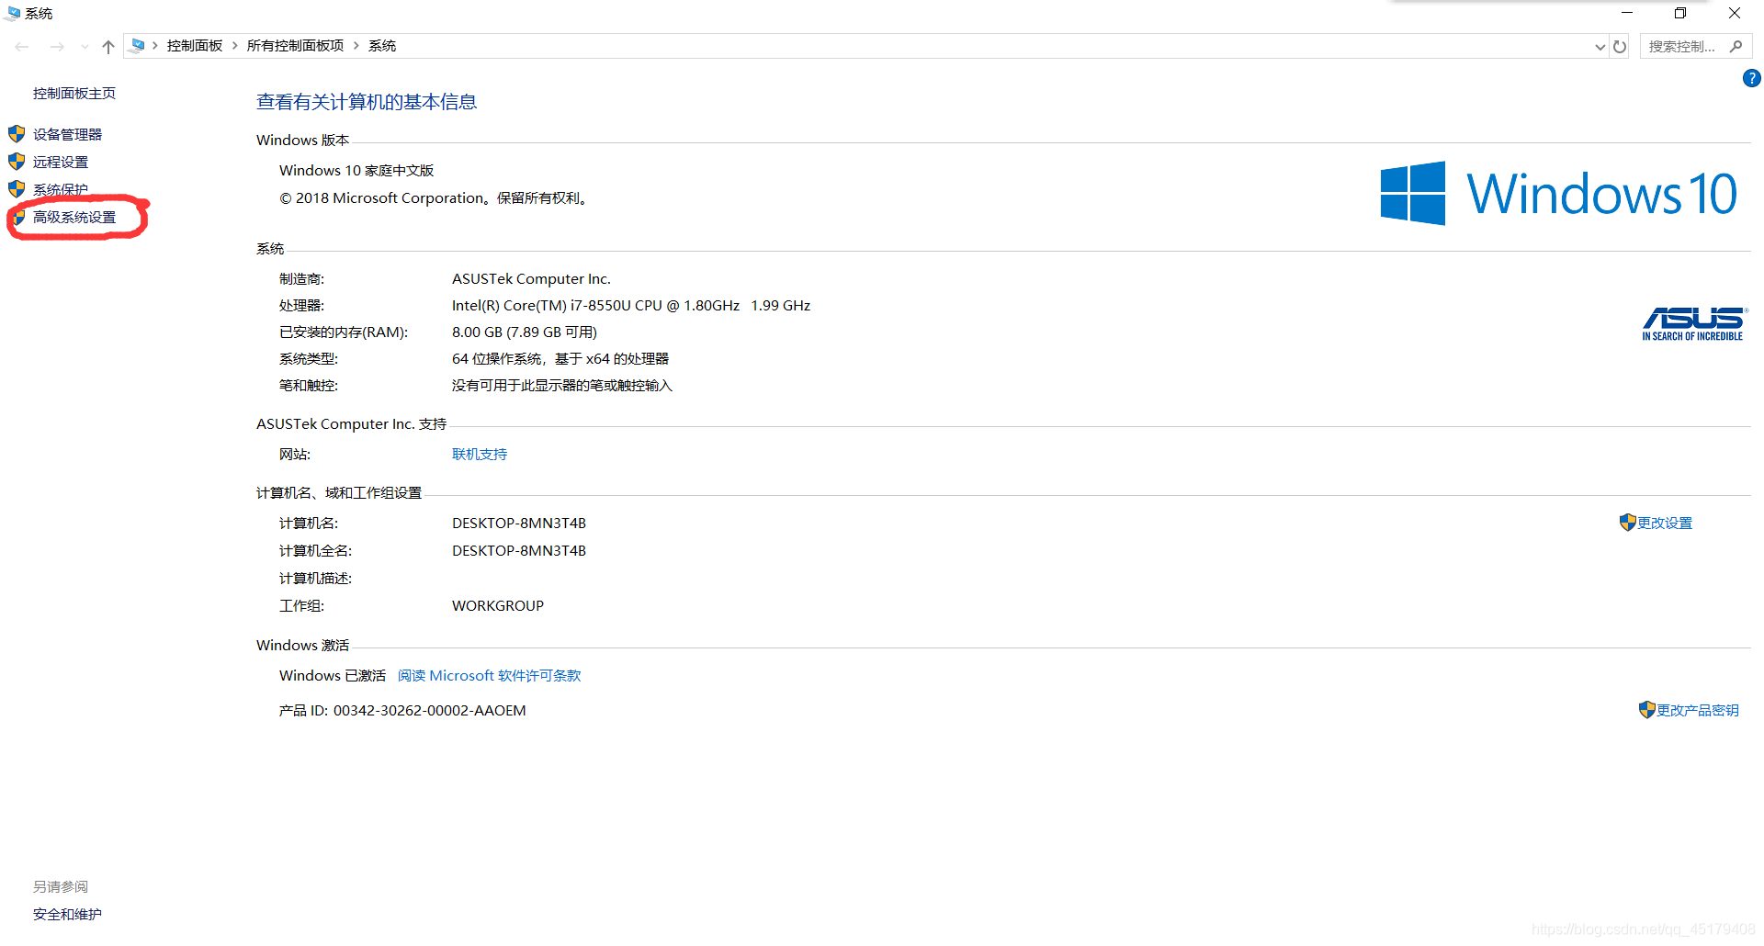
Task: Click the computer name value beside 计算机名:
Action: point(519,523)
